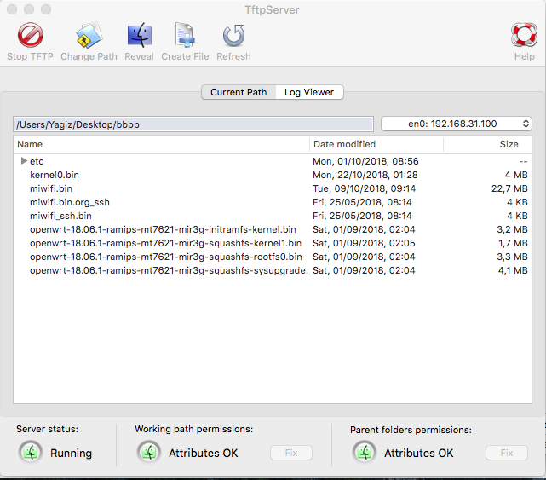Click the 3,3 MB size value
Screen dimensions: 546x480
pyautogui.click(x=512, y=257)
